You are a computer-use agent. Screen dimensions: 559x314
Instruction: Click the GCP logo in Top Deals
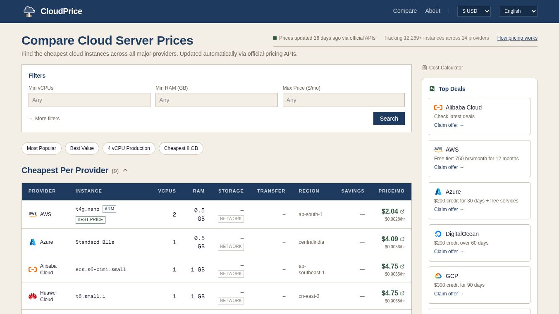(x=438, y=276)
